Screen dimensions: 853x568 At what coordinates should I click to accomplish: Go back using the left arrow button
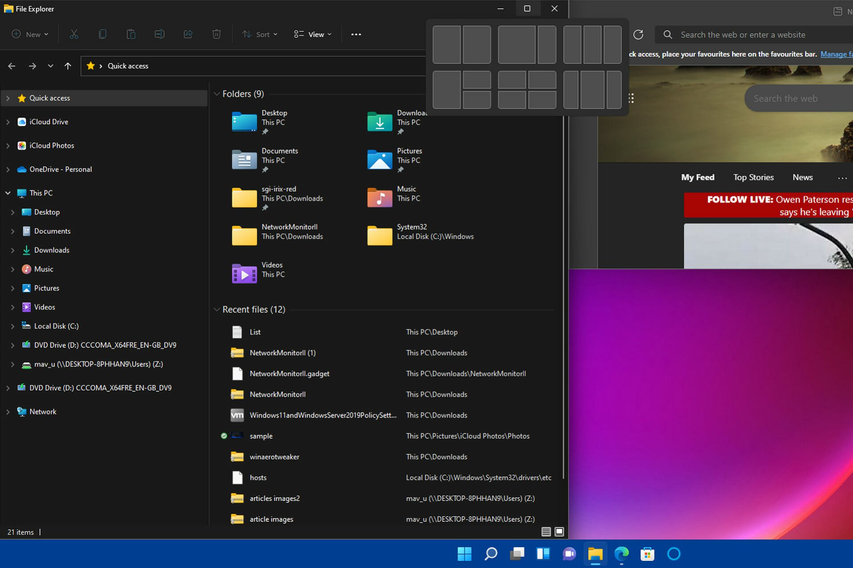click(12, 66)
